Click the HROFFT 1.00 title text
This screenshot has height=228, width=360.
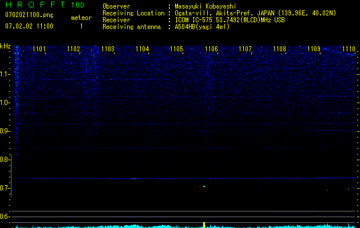[45, 5]
